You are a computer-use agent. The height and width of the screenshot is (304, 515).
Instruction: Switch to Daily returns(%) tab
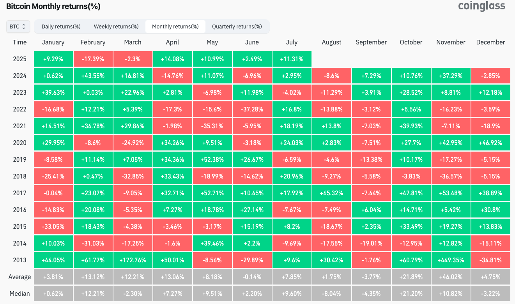(x=61, y=27)
